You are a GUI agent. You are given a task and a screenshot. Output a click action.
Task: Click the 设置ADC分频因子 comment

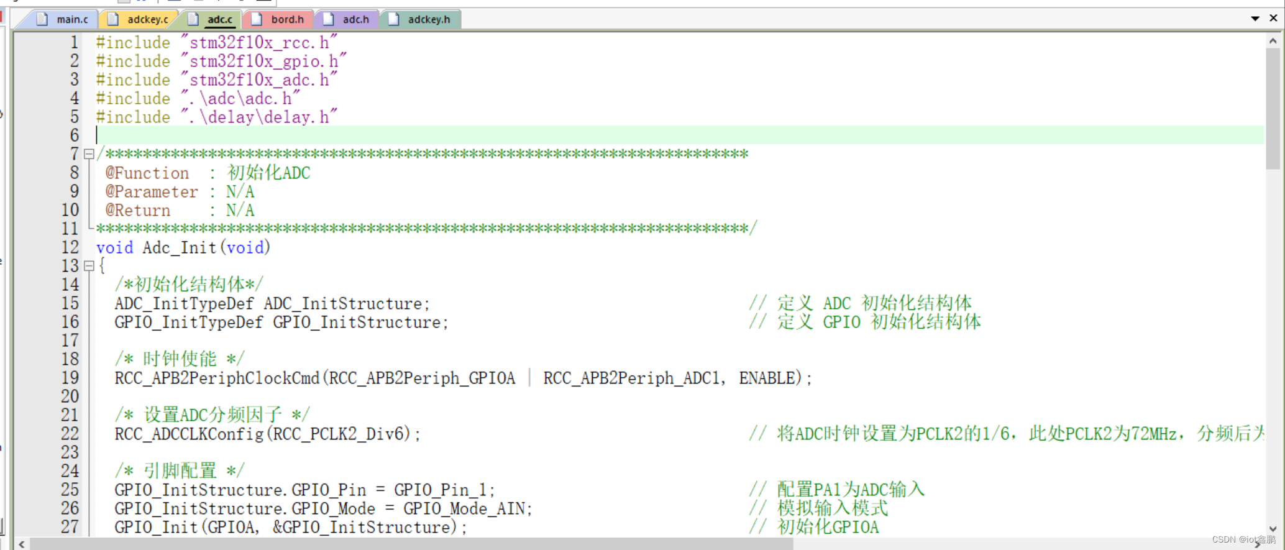213,415
